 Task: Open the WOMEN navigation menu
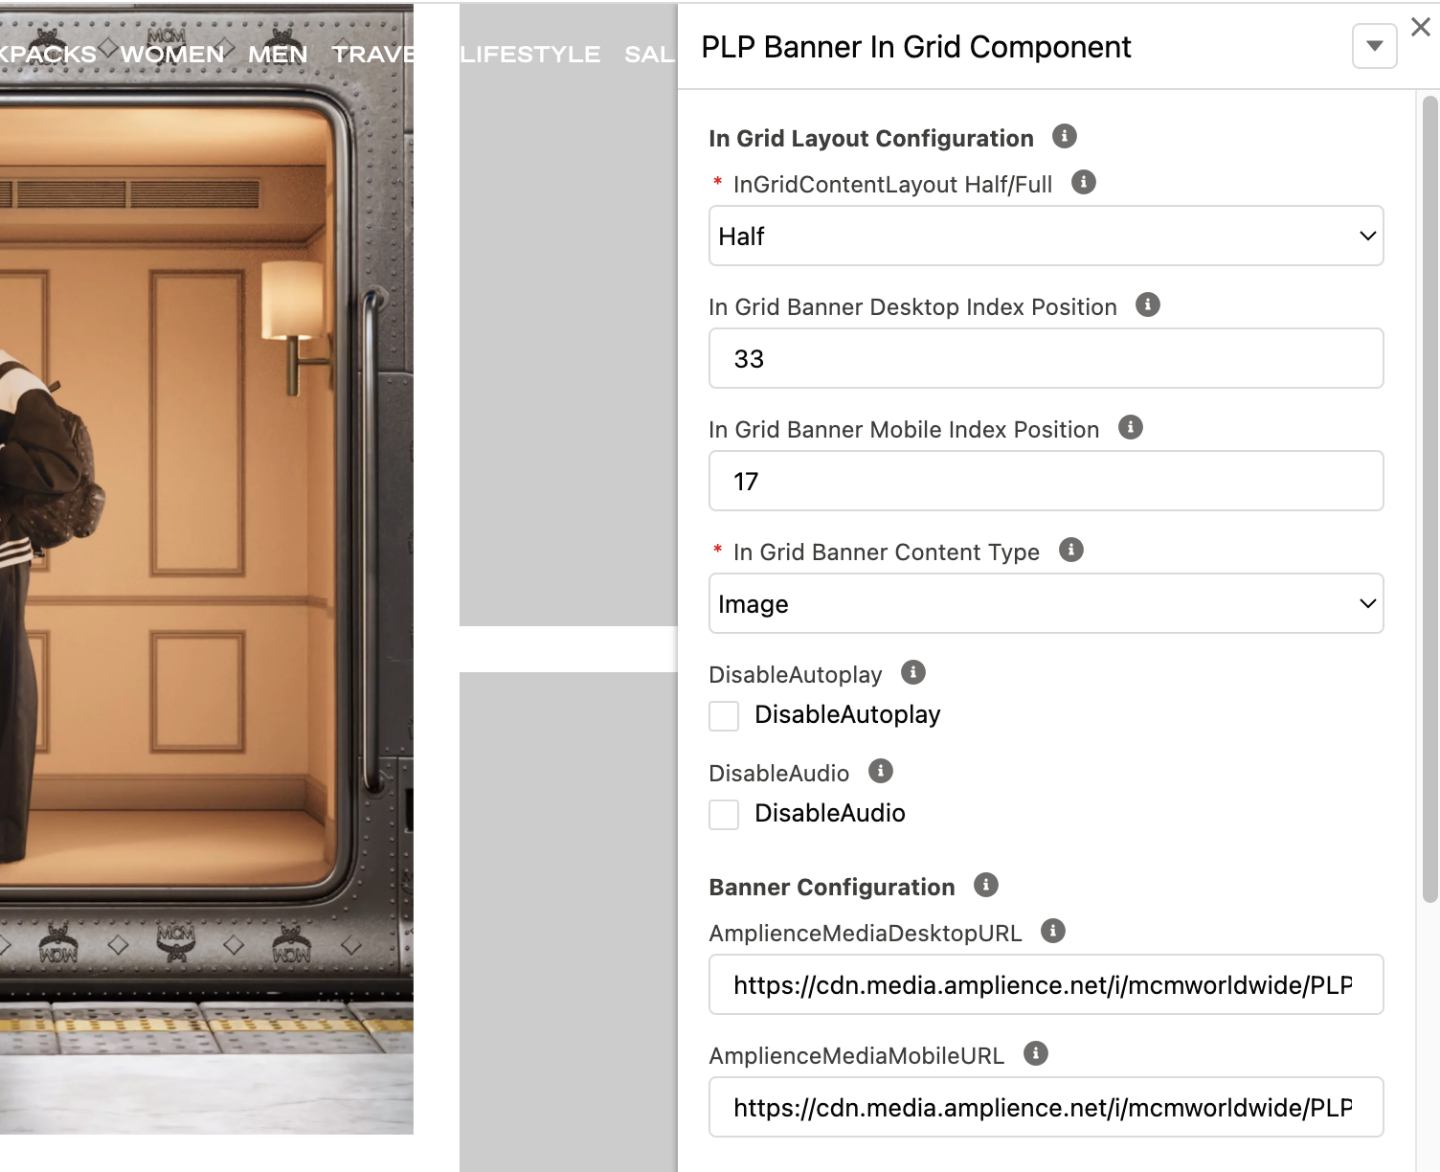(x=172, y=55)
